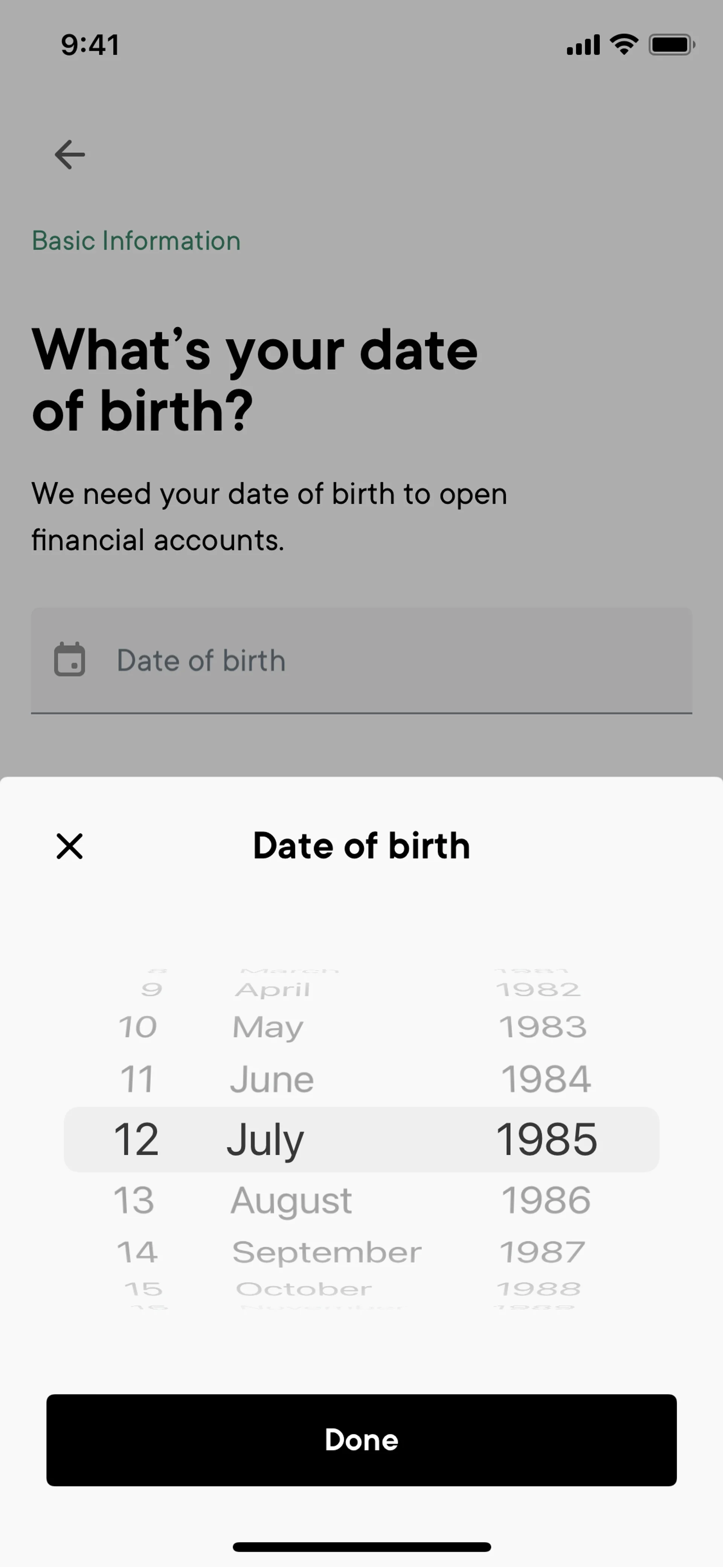Tap the 9:41 clock in status bar

pyautogui.click(x=90, y=45)
